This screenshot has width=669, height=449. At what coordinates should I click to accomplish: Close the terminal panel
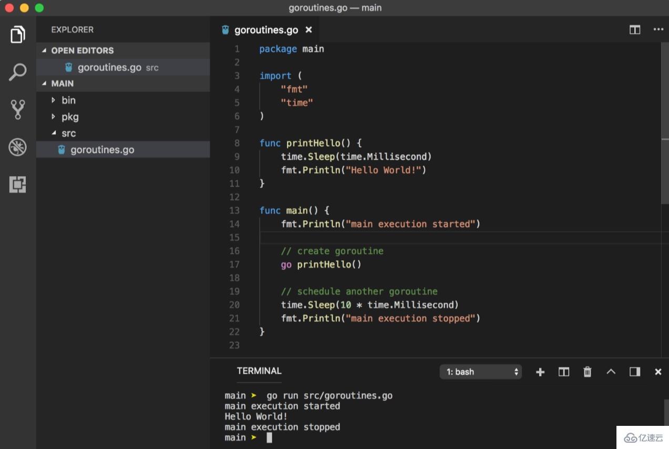pos(658,372)
